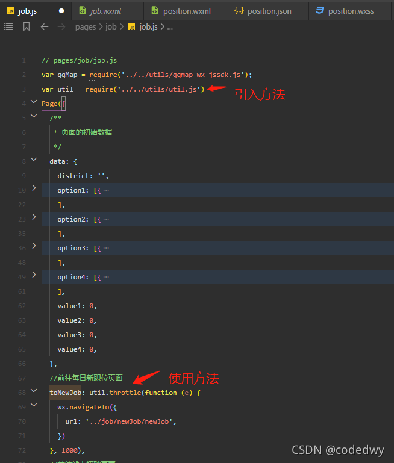
Task: Click the unsaved dot on job.js tab
Action: coord(61,11)
